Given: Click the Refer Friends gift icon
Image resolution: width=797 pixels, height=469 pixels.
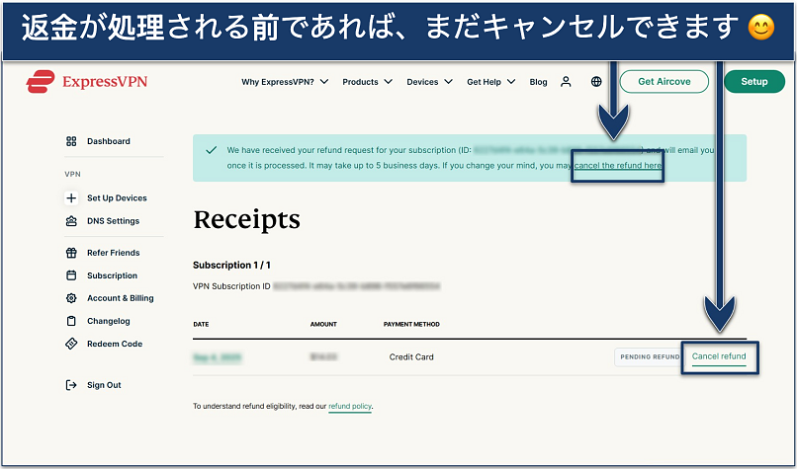Looking at the screenshot, I should (70, 253).
